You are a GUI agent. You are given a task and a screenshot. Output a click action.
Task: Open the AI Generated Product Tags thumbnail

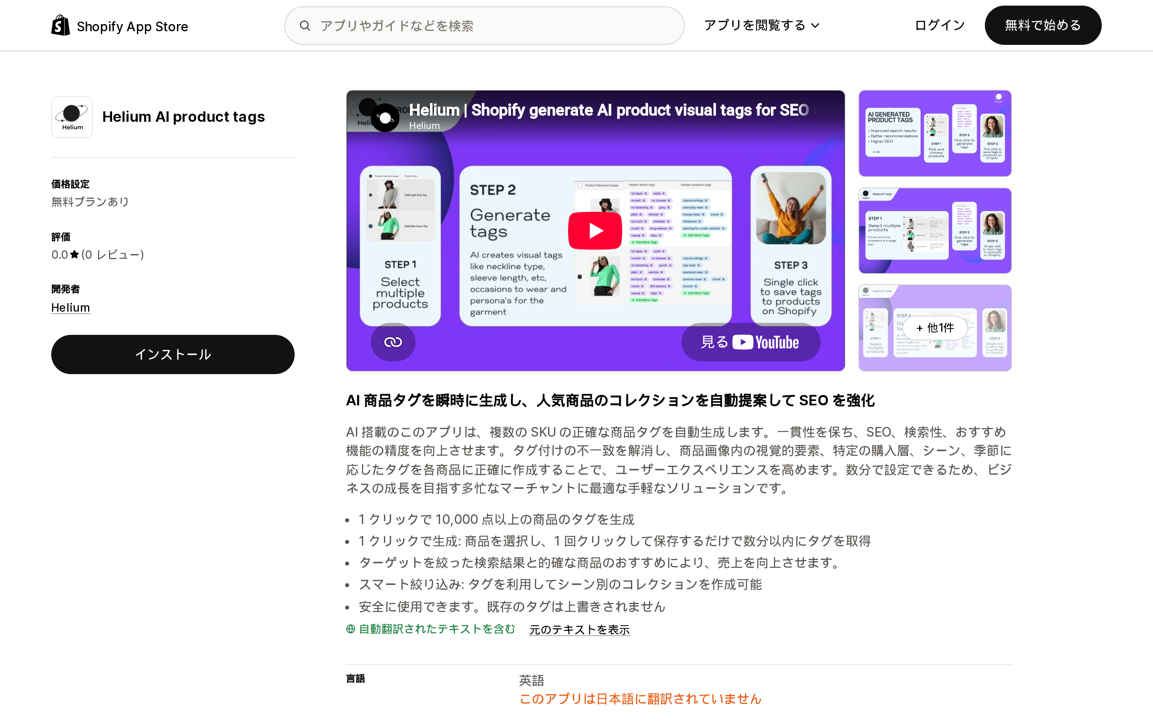pyautogui.click(x=935, y=133)
